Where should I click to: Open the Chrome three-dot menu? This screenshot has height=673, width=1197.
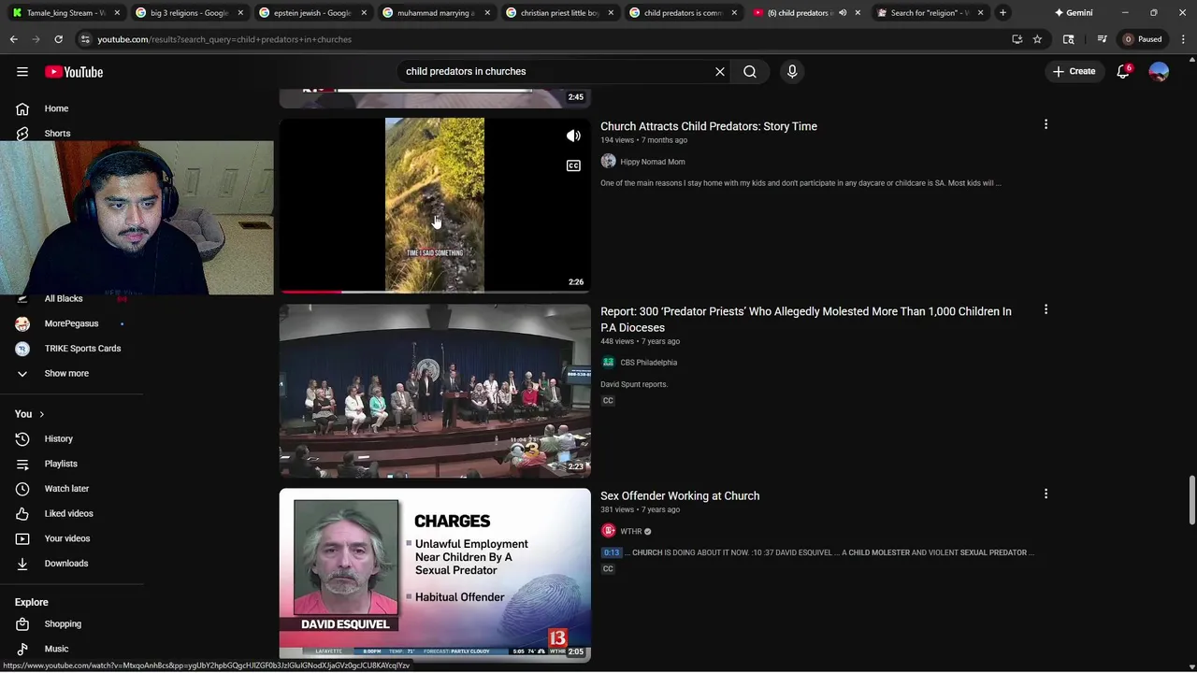(1184, 39)
